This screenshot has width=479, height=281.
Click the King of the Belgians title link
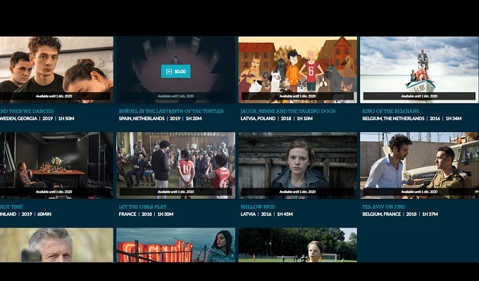(x=391, y=111)
